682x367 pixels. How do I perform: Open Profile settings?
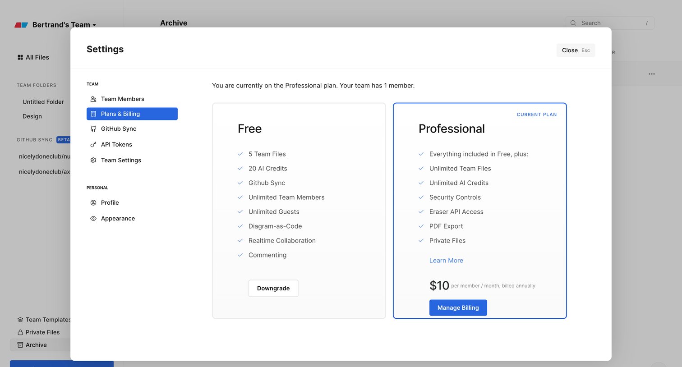(x=132, y=202)
